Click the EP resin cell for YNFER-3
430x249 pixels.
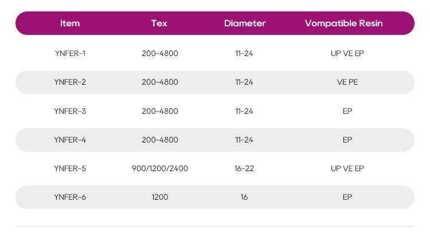347,111
